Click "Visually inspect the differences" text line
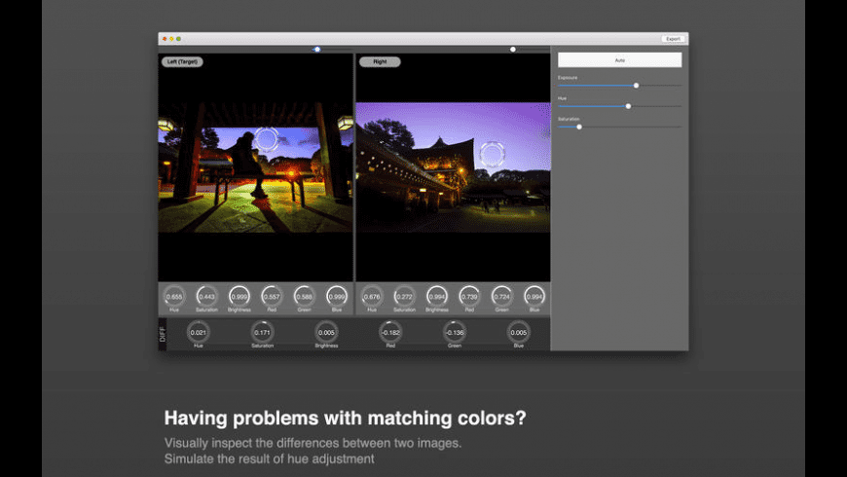Viewport: 847px width, 477px height. [x=313, y=443]
